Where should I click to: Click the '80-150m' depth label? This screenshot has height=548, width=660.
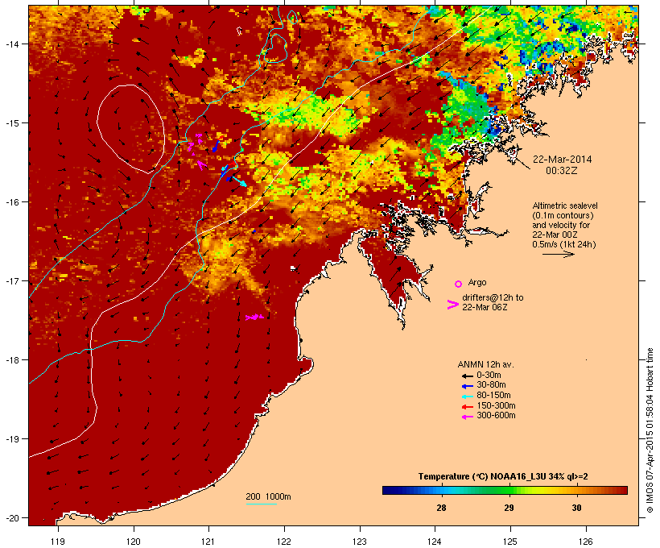click(x=493, y=396)
